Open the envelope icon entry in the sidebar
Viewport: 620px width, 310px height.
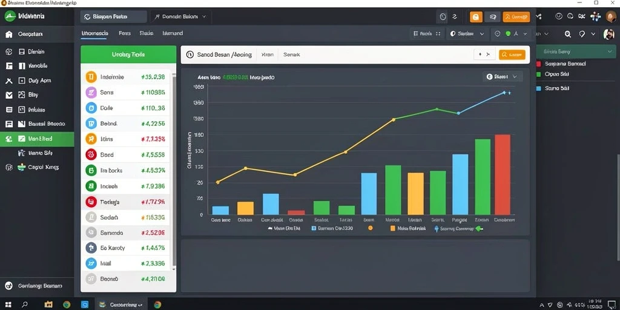pos(9,95)
